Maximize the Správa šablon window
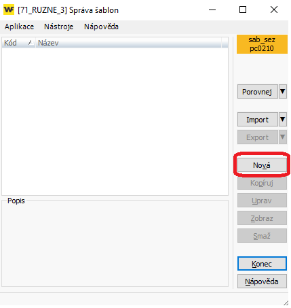 pyautogui.click(x=243, y=10)
